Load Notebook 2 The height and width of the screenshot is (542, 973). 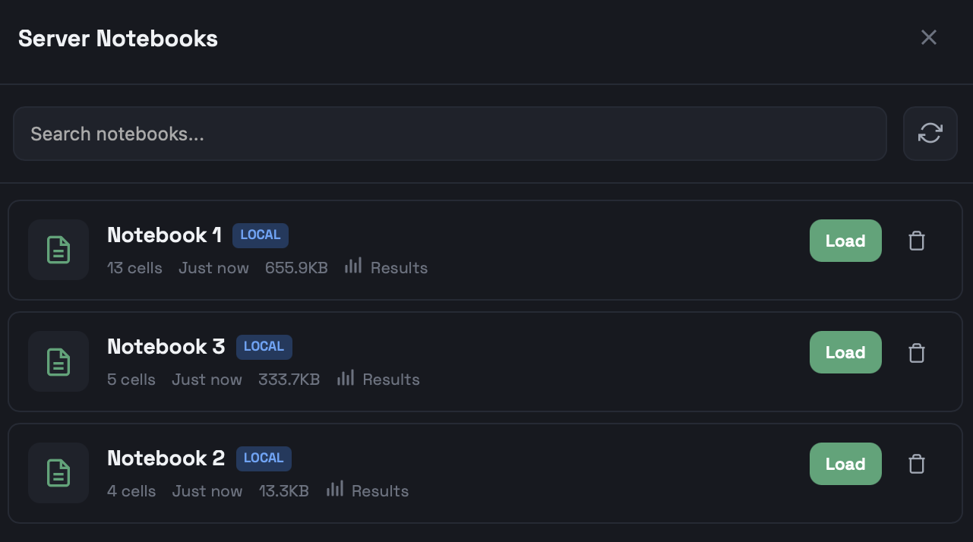point(845,464)
